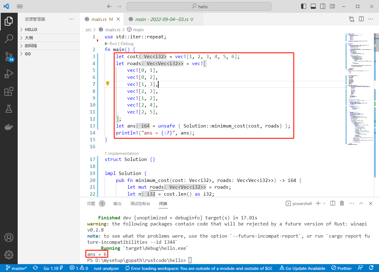379x272 pixels.
Task: Open editor More Actions ellipsis
Action: (x=371, y=19)
